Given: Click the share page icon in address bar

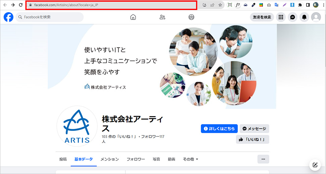Looking at the screenshot, I should tap(212, 5).
